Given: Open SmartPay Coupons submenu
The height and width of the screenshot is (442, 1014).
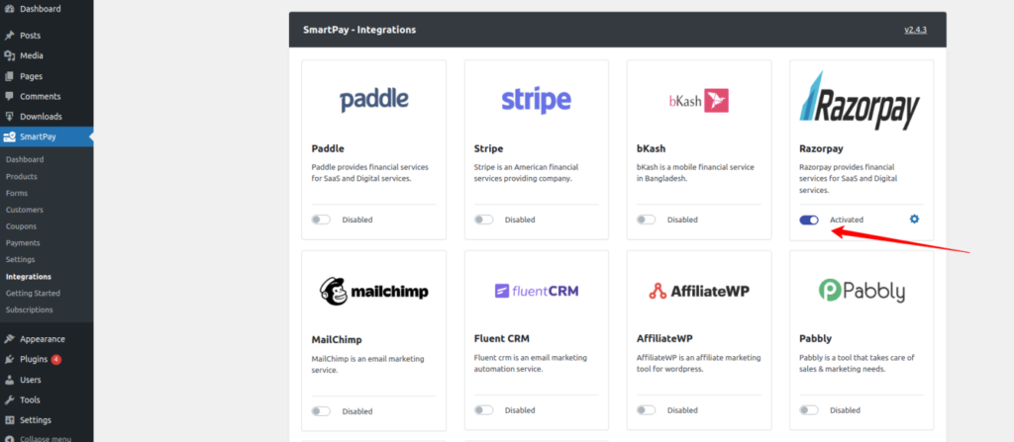Looking at the screenshot, I should pos(22,226).
